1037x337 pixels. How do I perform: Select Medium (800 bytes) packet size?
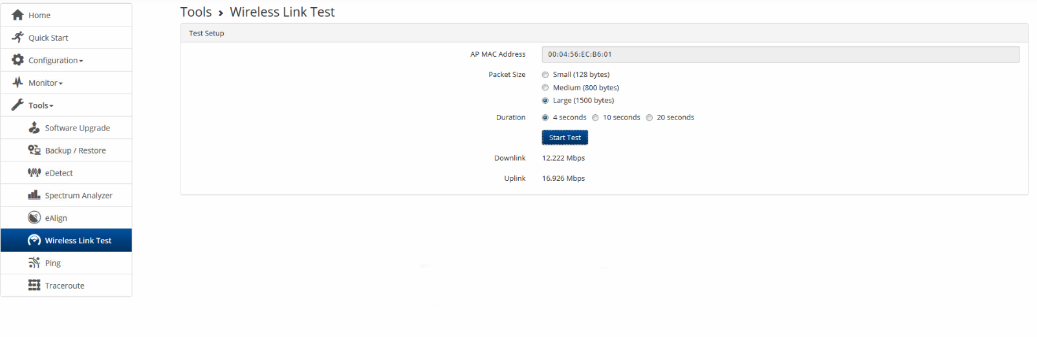coord(545,88)
